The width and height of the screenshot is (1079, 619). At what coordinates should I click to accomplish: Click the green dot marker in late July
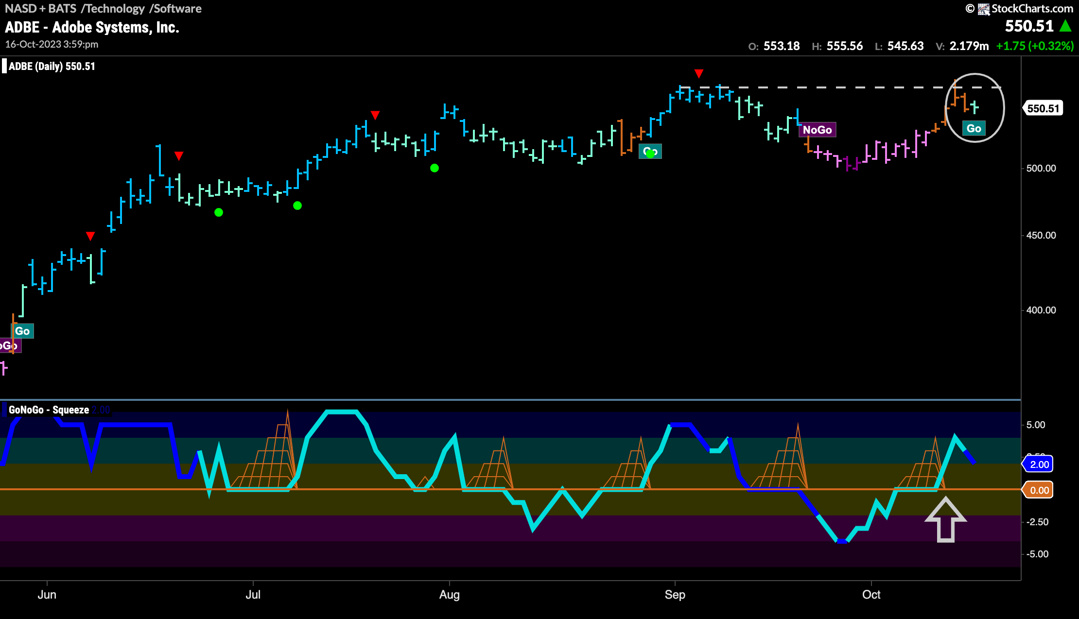pos(435,168)
